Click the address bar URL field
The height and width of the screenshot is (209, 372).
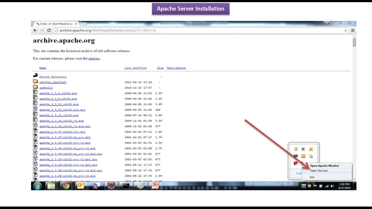click(x=201, y=30)
